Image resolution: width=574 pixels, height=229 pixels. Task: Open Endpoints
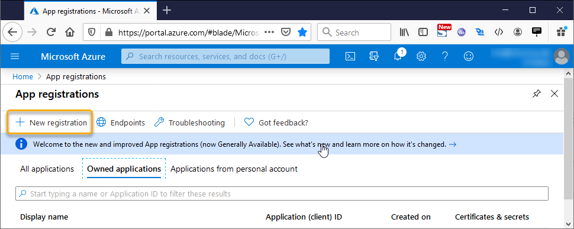[x=121, y=122]
